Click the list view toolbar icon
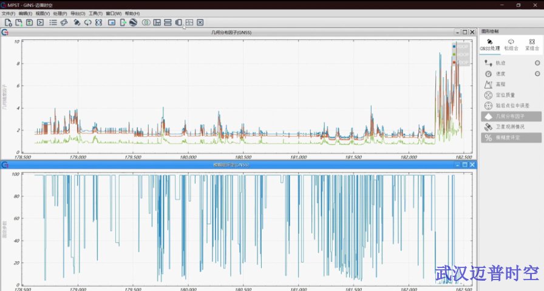This screenshot has width=544, height=291. coord(53,22)
